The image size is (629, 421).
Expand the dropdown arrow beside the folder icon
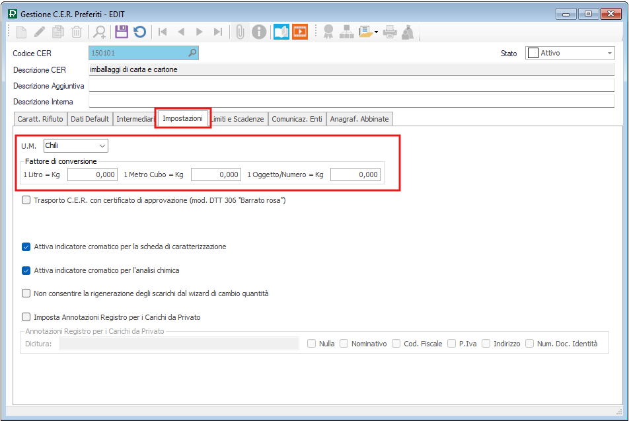click(x=376, y=31)
